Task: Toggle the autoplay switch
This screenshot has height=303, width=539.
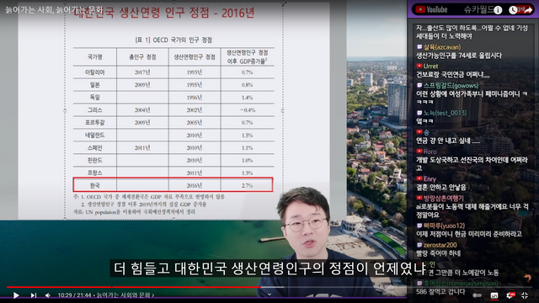Action: [478, 295]
